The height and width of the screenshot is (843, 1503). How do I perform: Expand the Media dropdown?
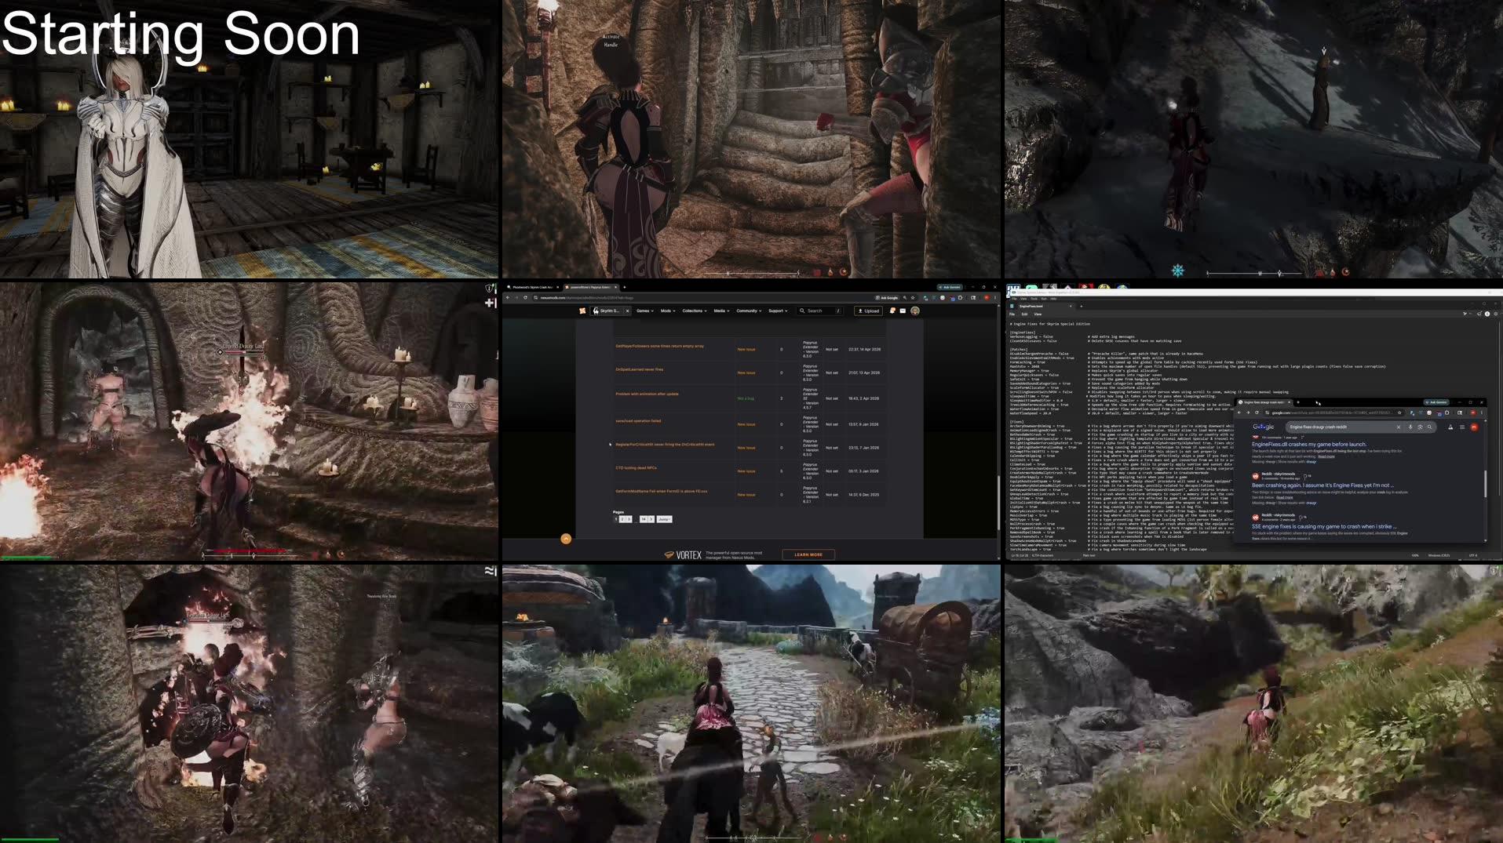pos(721,311)
